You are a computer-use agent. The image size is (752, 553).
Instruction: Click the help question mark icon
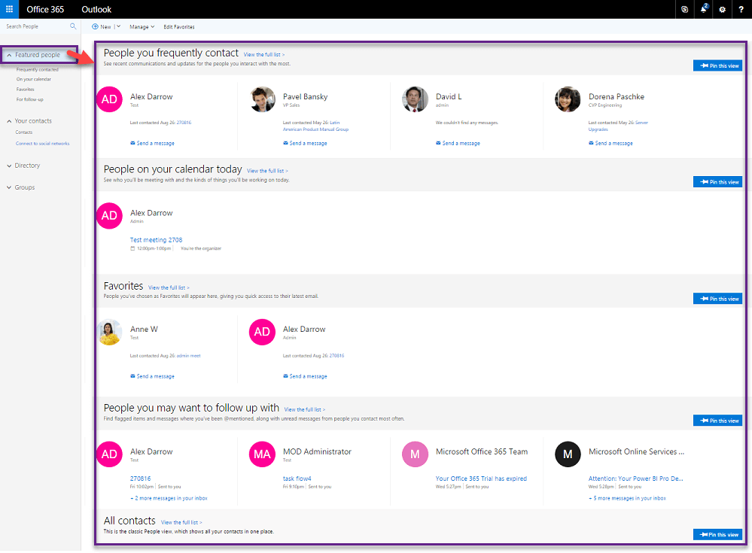tap(741, 9)
